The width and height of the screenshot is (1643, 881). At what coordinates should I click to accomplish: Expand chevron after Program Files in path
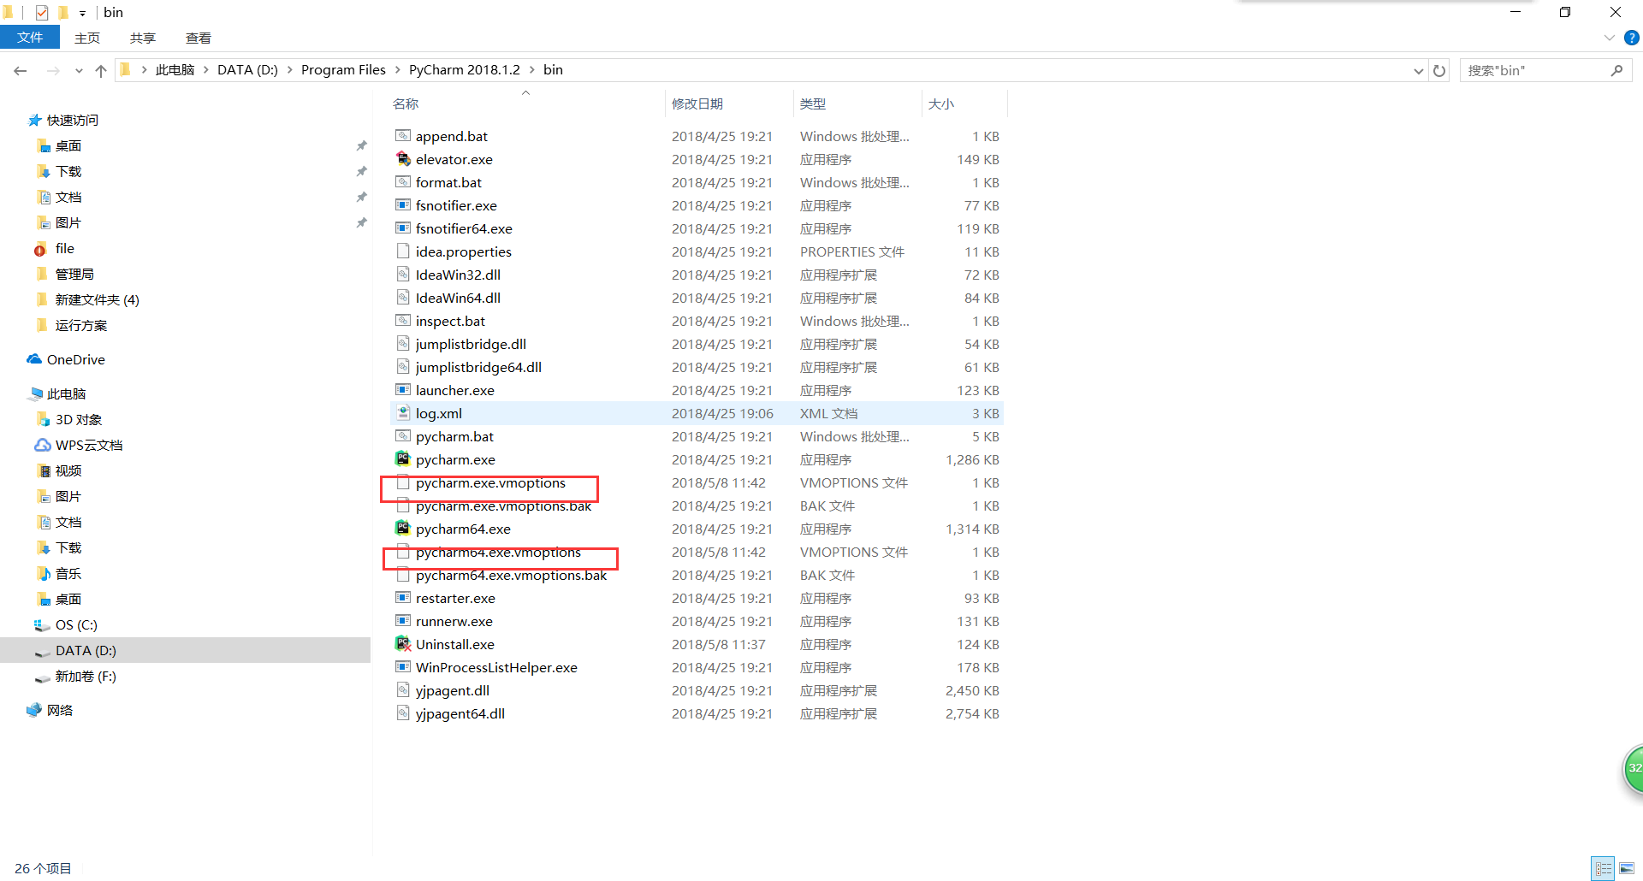[397, 70]
